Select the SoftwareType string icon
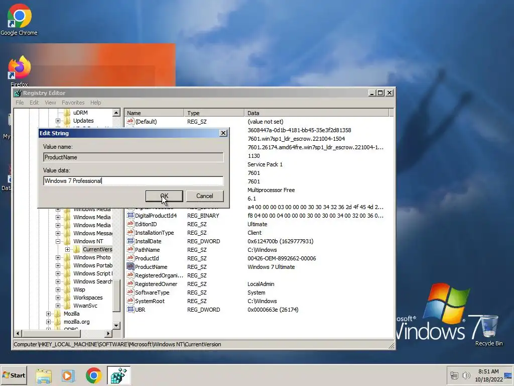 [130, 292]
